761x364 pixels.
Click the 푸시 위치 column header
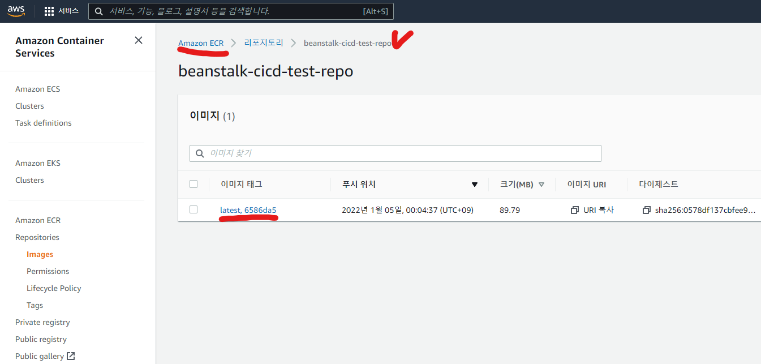click(x=359, y=184)
